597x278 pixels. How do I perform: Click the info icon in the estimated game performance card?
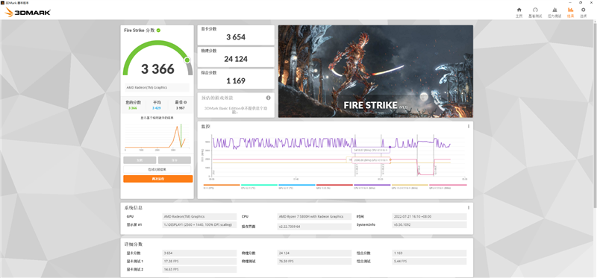click(268, 98)
